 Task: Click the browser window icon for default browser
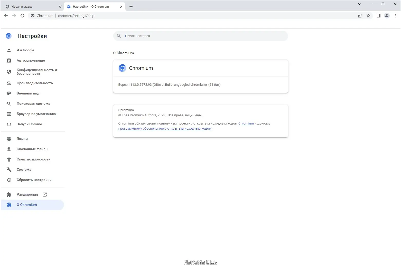(x=9, y=114)
